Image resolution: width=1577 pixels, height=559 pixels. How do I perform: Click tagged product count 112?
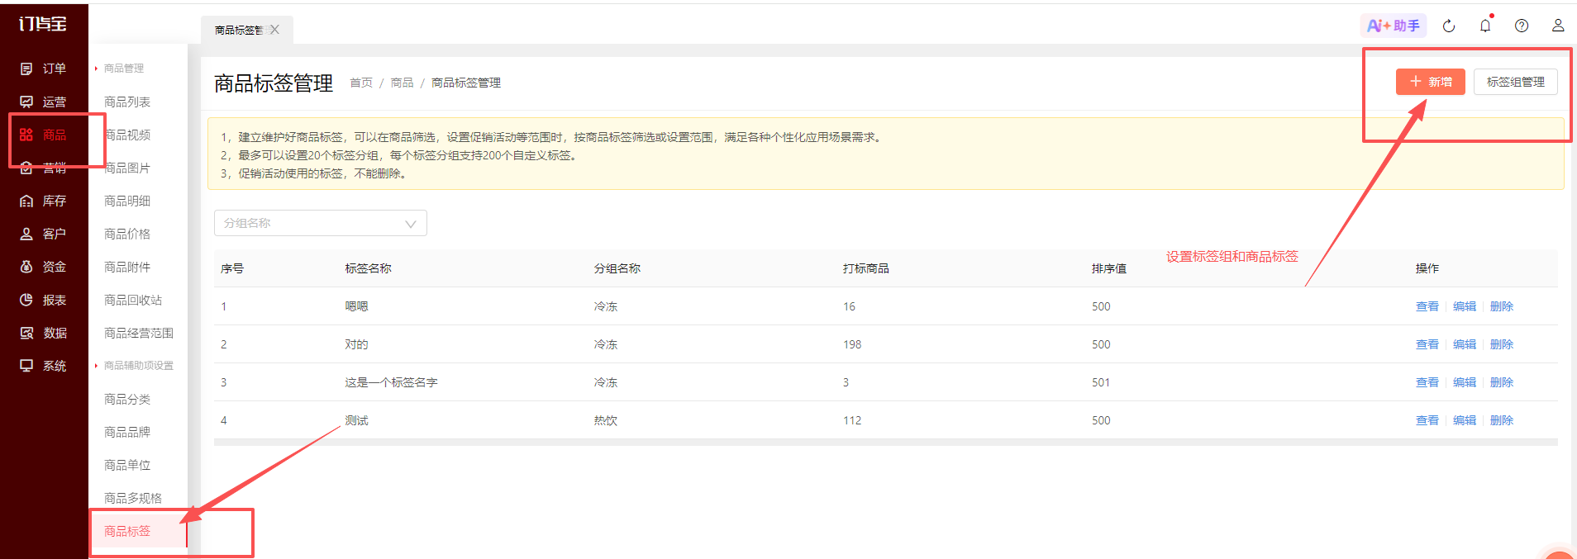click(852, 420)
